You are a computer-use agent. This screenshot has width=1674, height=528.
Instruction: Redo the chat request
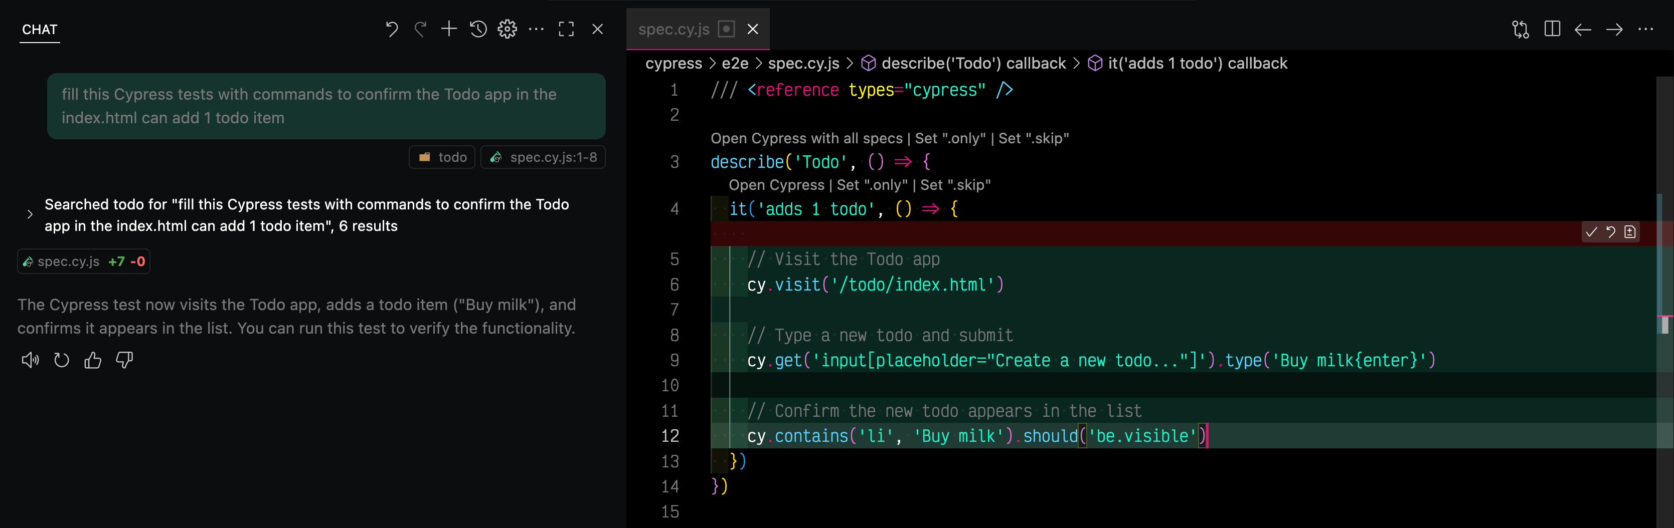coord(420,29)
